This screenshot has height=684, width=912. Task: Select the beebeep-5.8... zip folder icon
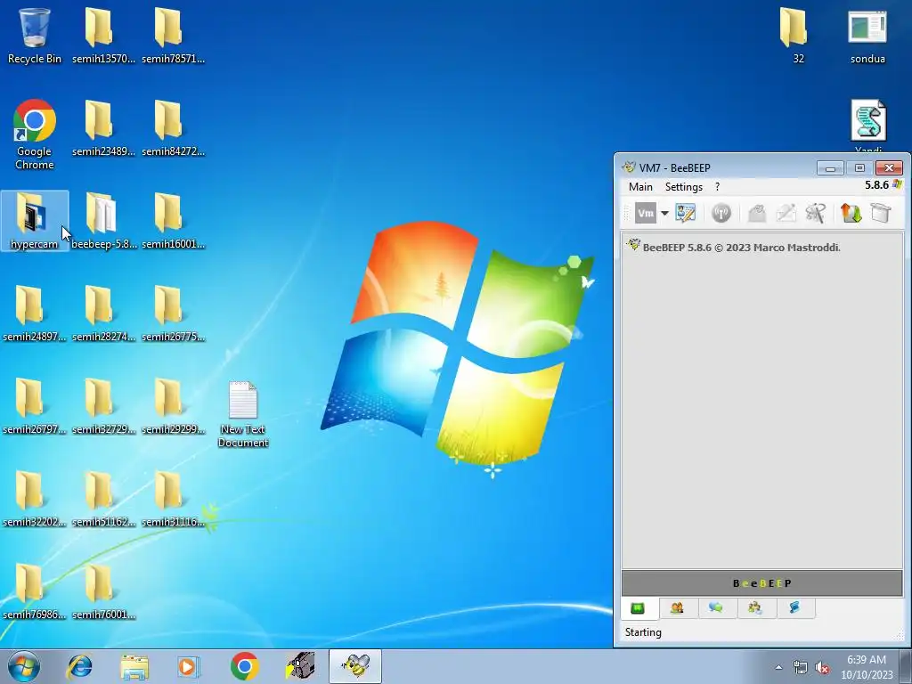(103, 221)
